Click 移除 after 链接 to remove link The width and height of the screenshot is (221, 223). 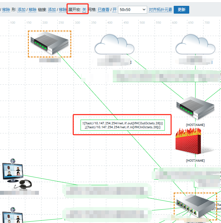click(x=63, y=10)
